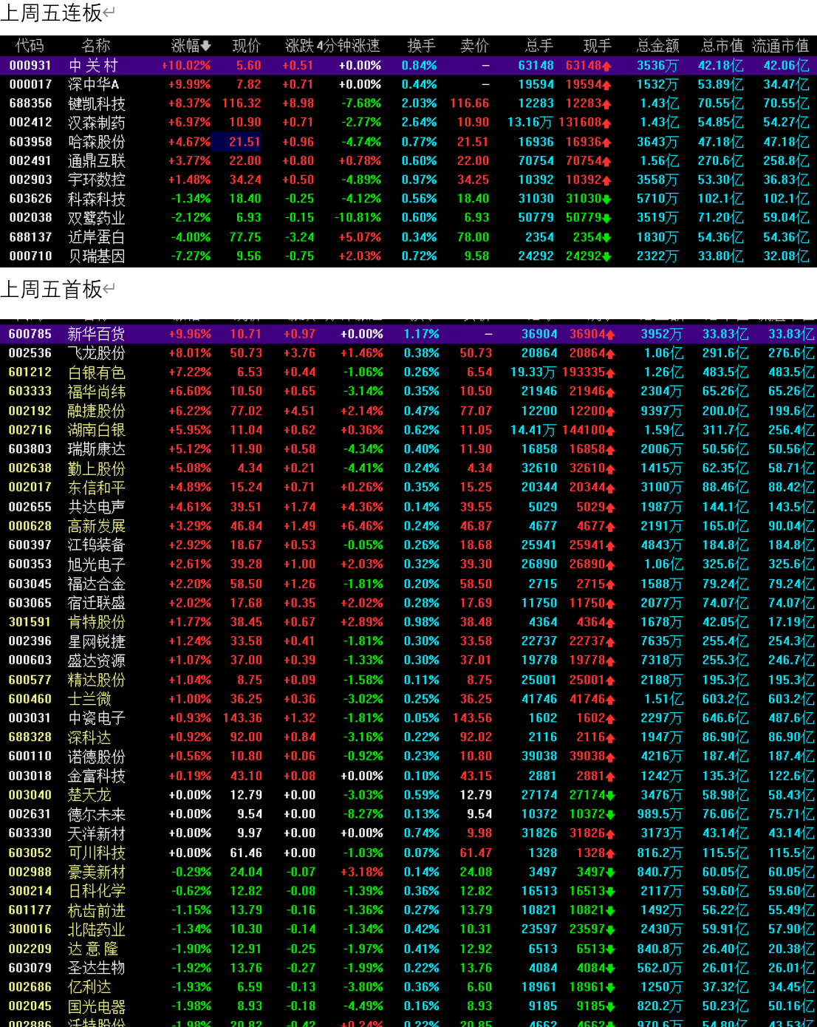
Task: Select the 共达电声 stock name
Action: coord(97,507)
